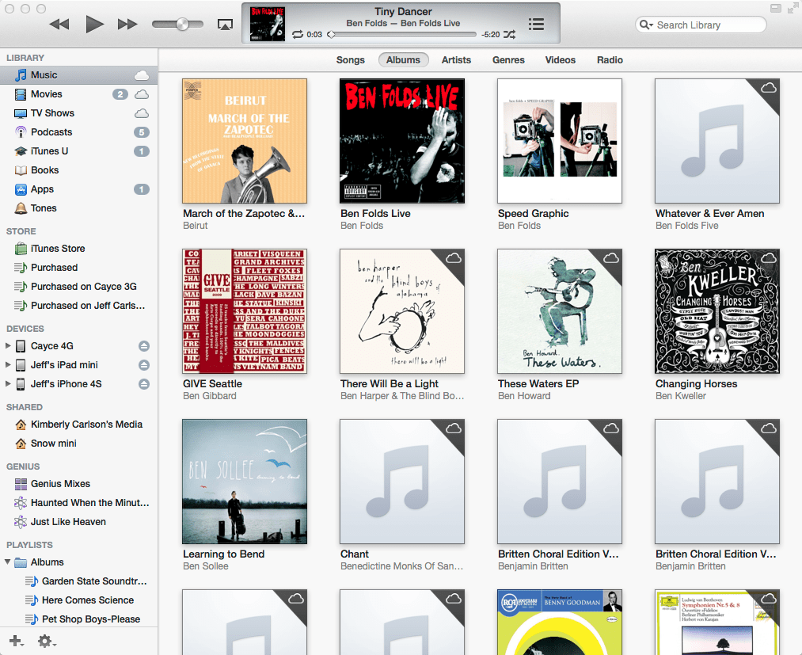Screen dimensions: 802x655
Task: Show the Up Next queue list
Action: 536,24
